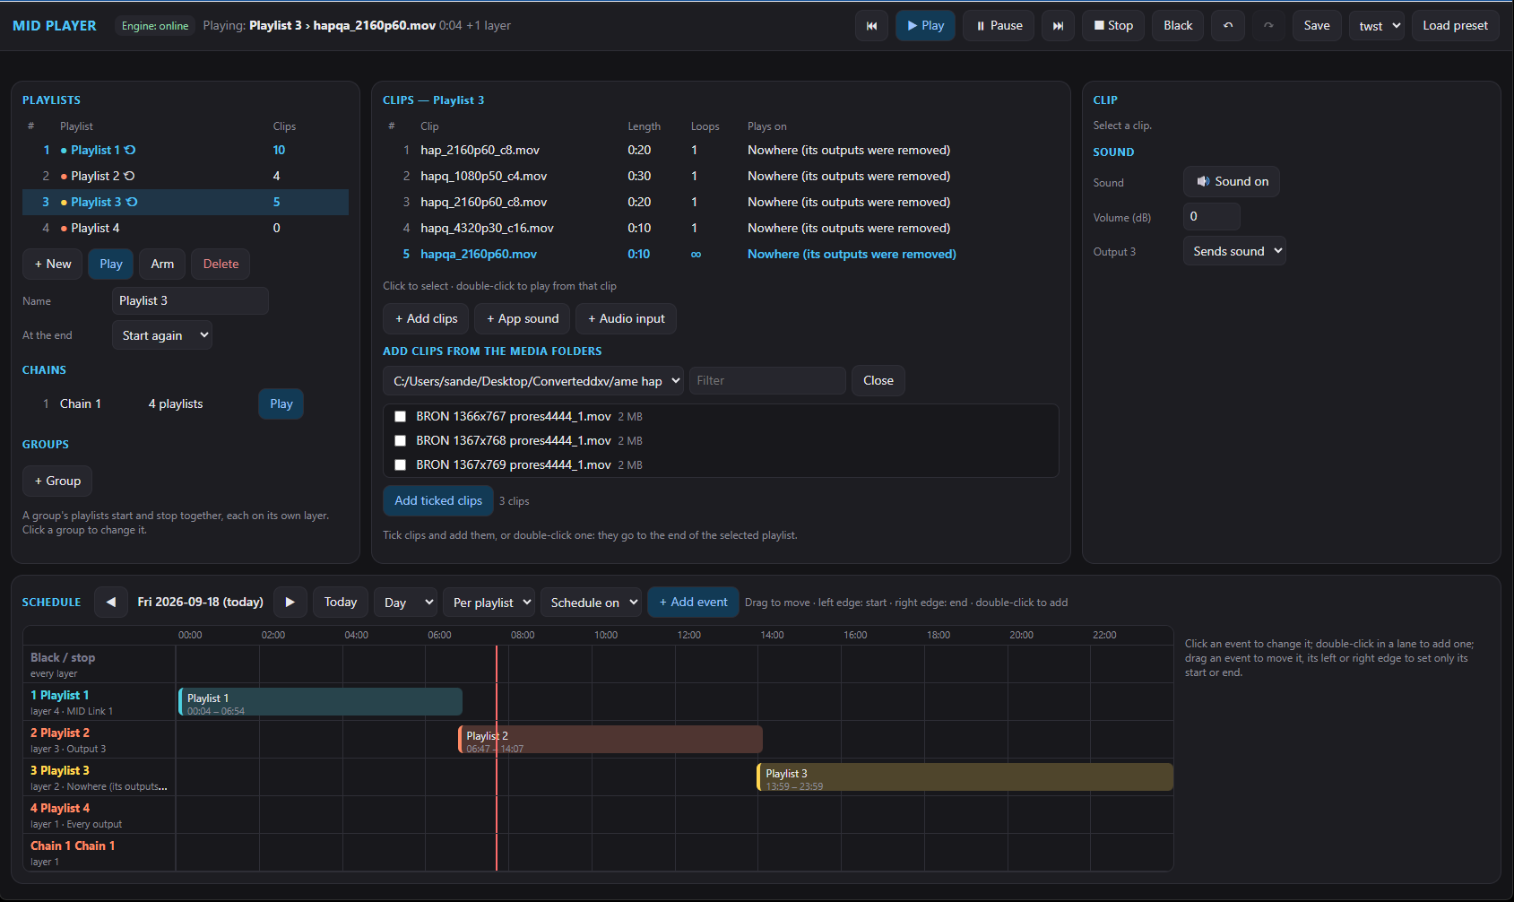Click + New playlist button
The height and width of the screenshot is (902, 1514).
pyautogui.click(x=53, y=265)
